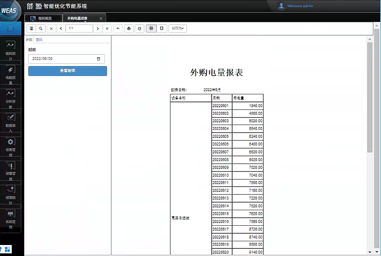
Task: Enable multi-page continuous view mode
Action: [151, 28]
